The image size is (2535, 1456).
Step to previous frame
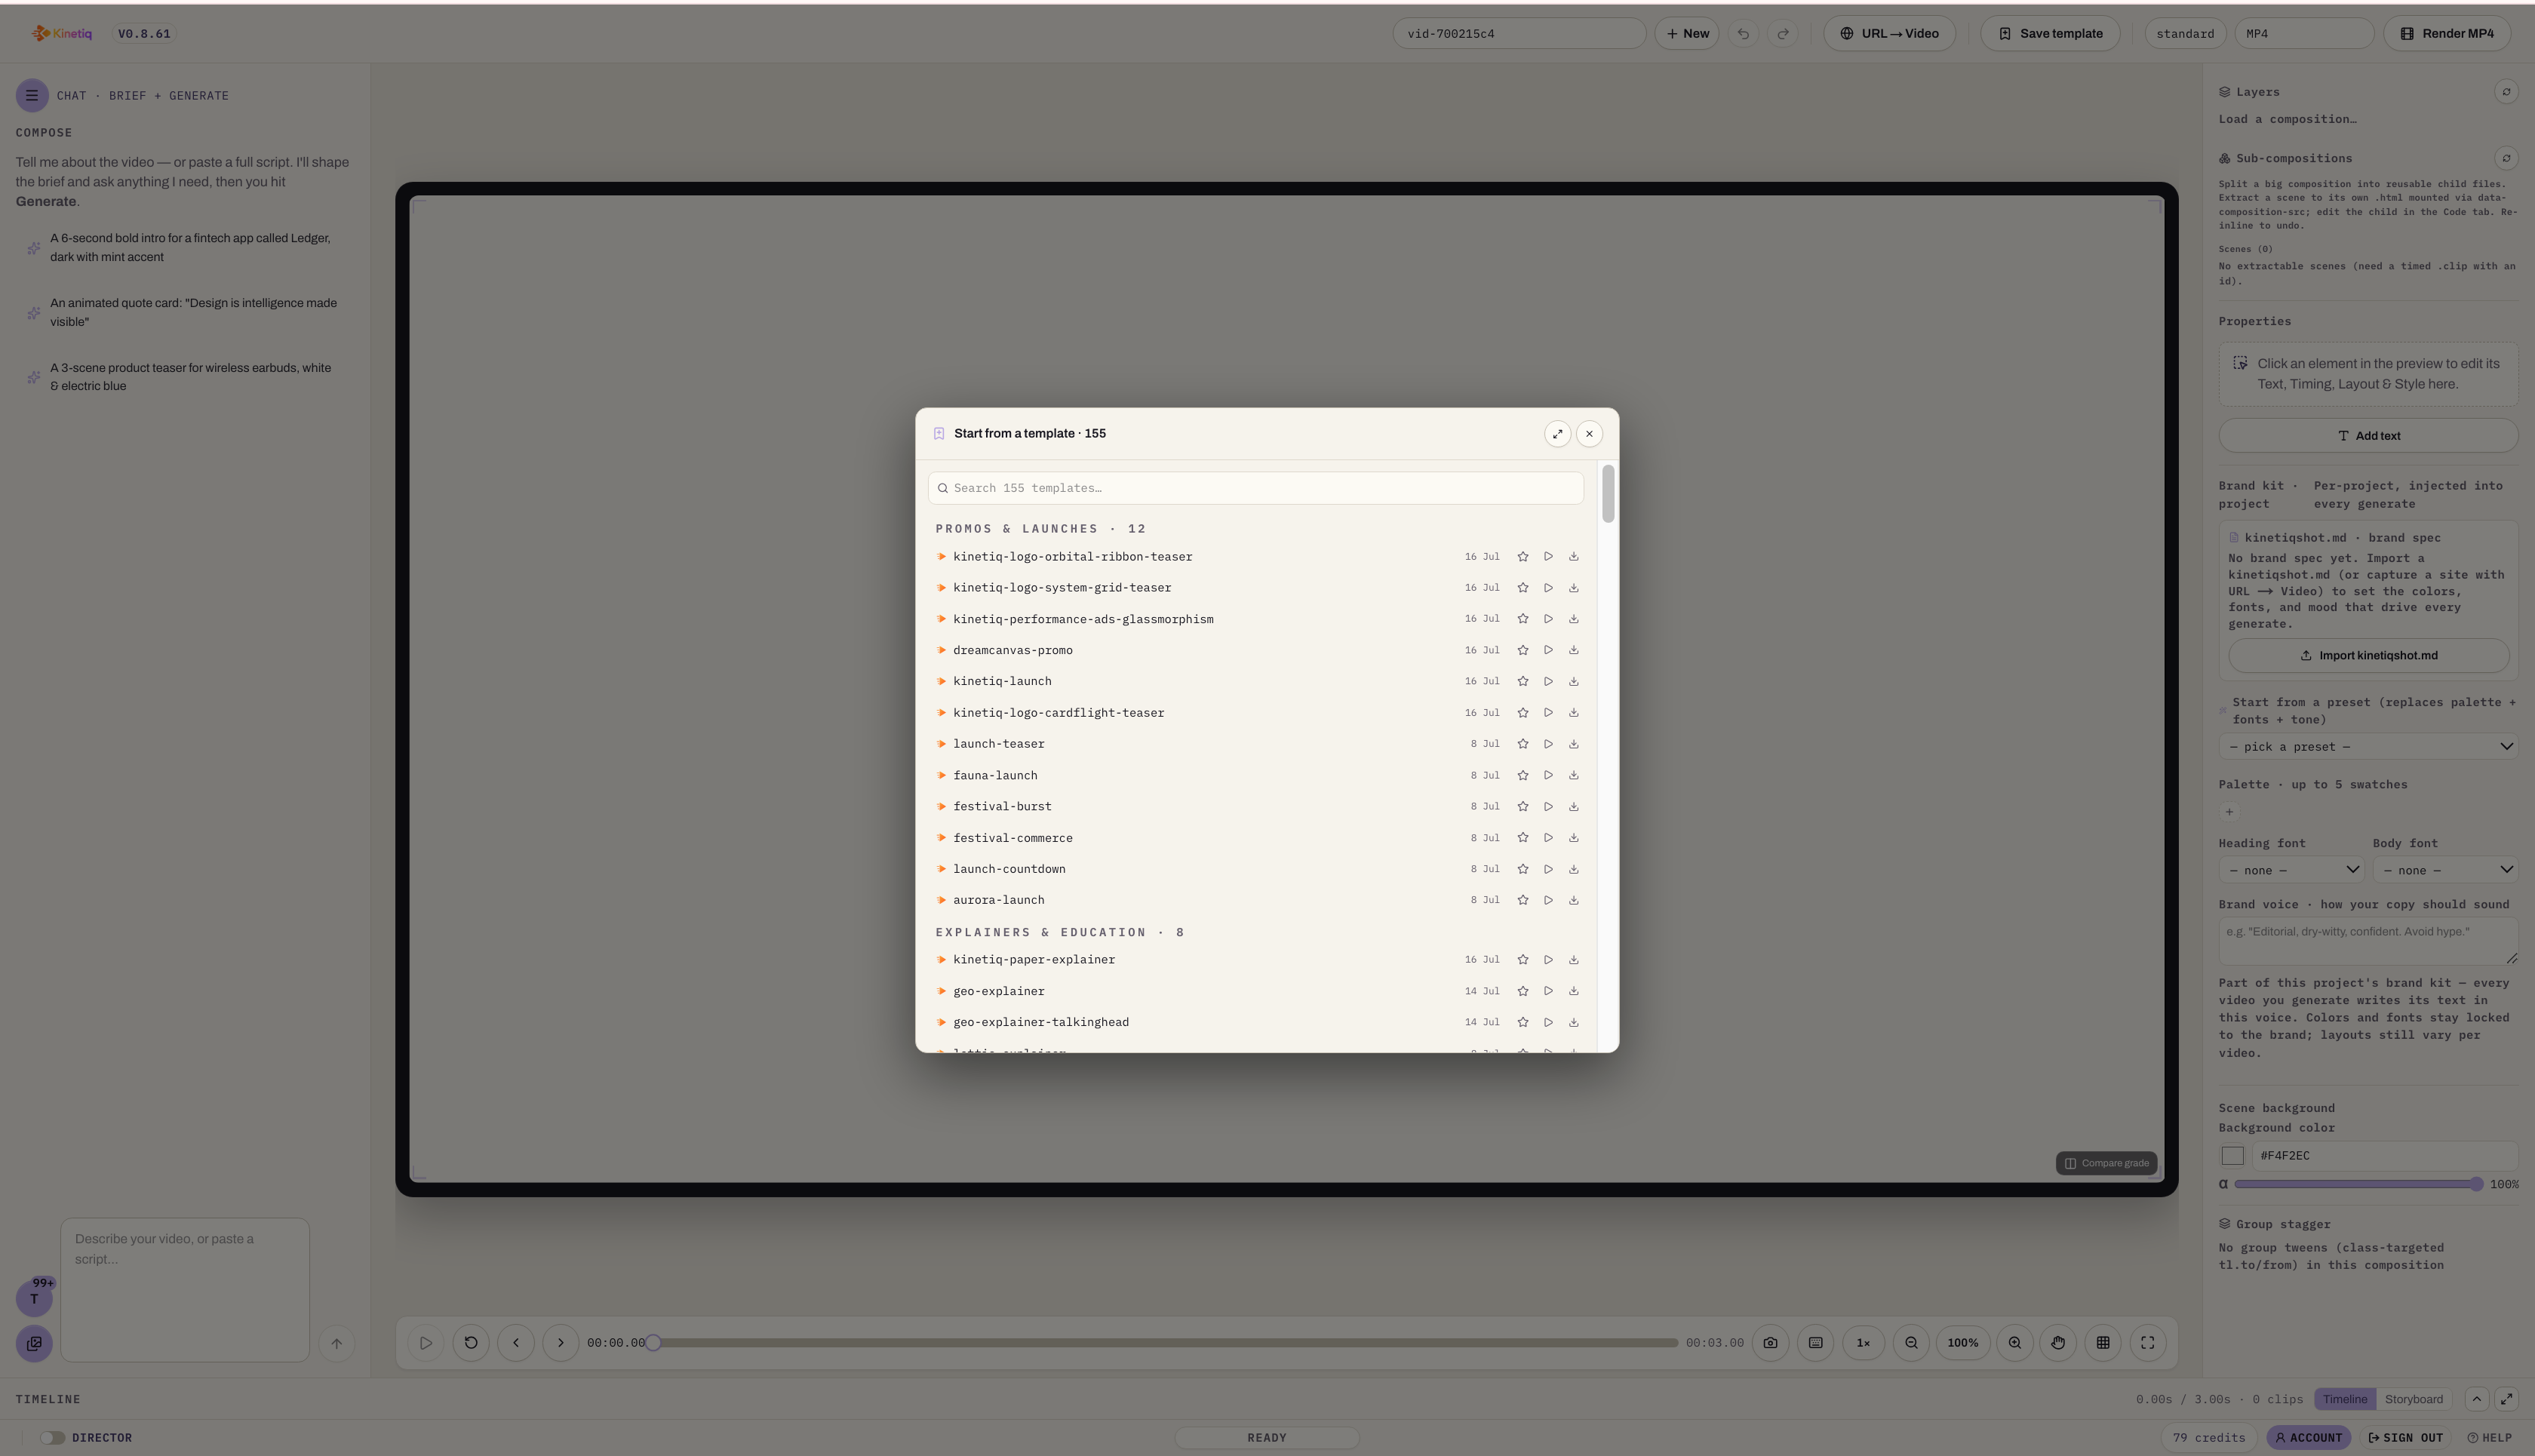pos(516,1343)
